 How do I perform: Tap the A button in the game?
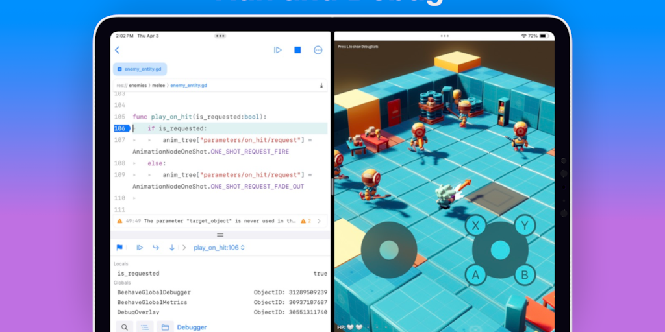(x=476, y=275)
